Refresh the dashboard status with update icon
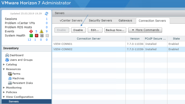The width and height of the screenshot is (185, 104). tap(47, 14)
